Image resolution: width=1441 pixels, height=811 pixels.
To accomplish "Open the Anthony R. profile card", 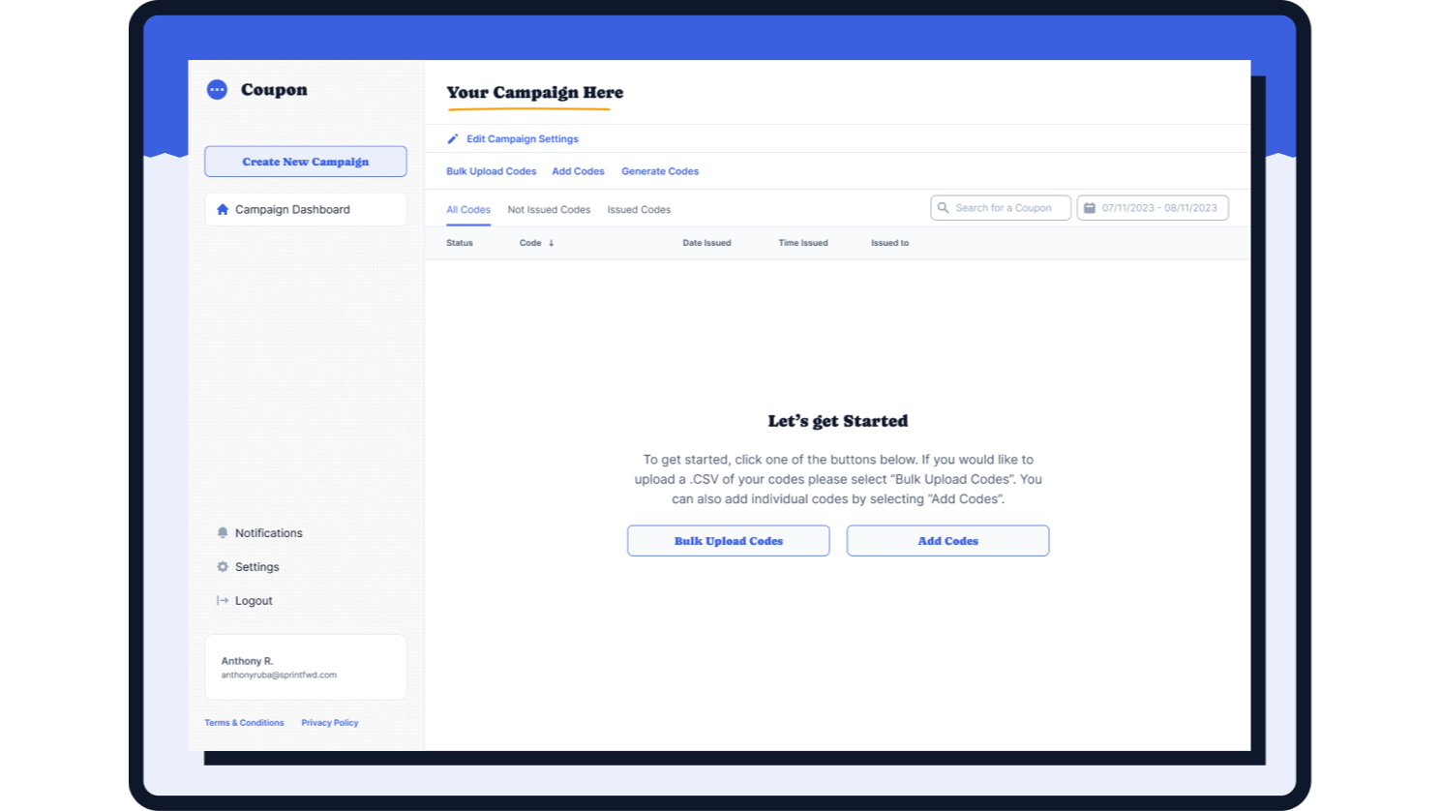I will [305, 668].
